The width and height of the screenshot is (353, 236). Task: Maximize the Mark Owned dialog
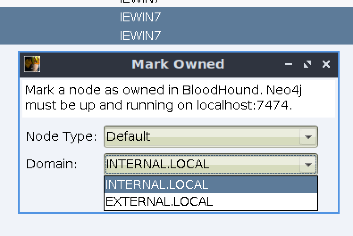(307, 64)
